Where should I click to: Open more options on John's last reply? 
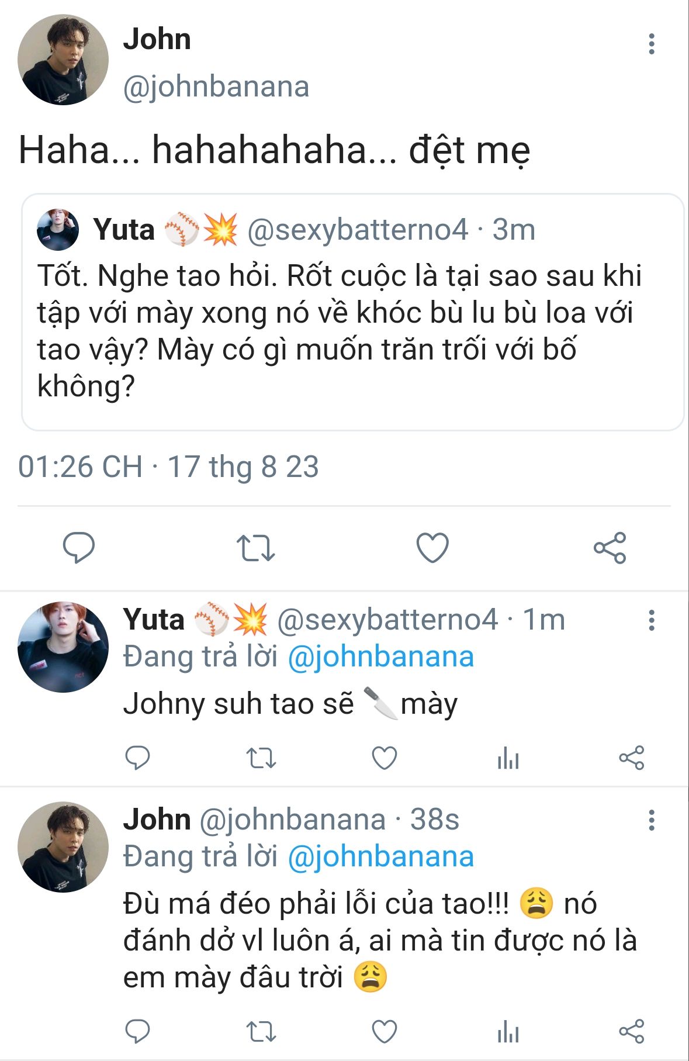[x=652, y=820]
